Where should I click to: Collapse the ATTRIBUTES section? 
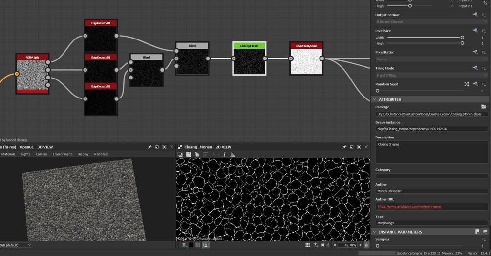pos(374,99)
